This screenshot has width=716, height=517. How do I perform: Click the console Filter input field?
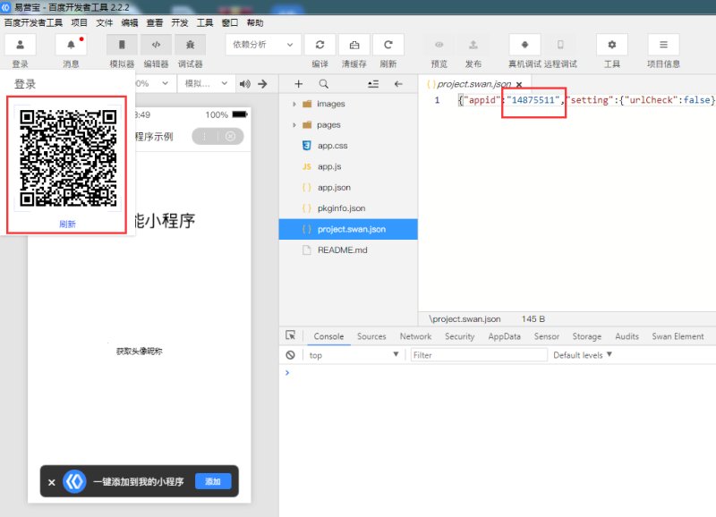479,355
